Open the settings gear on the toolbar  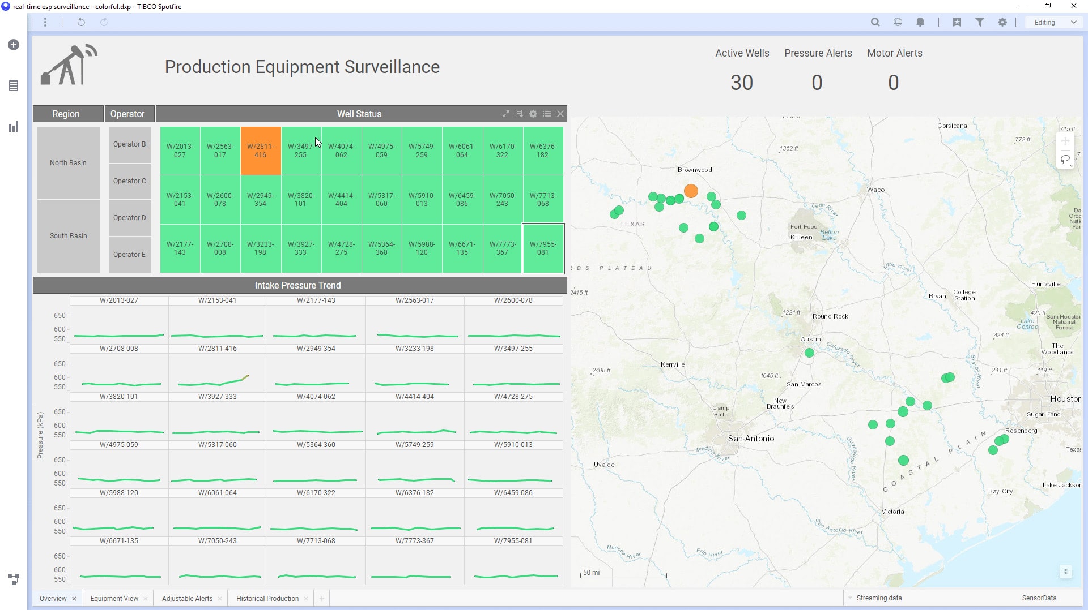point(1002,22)
